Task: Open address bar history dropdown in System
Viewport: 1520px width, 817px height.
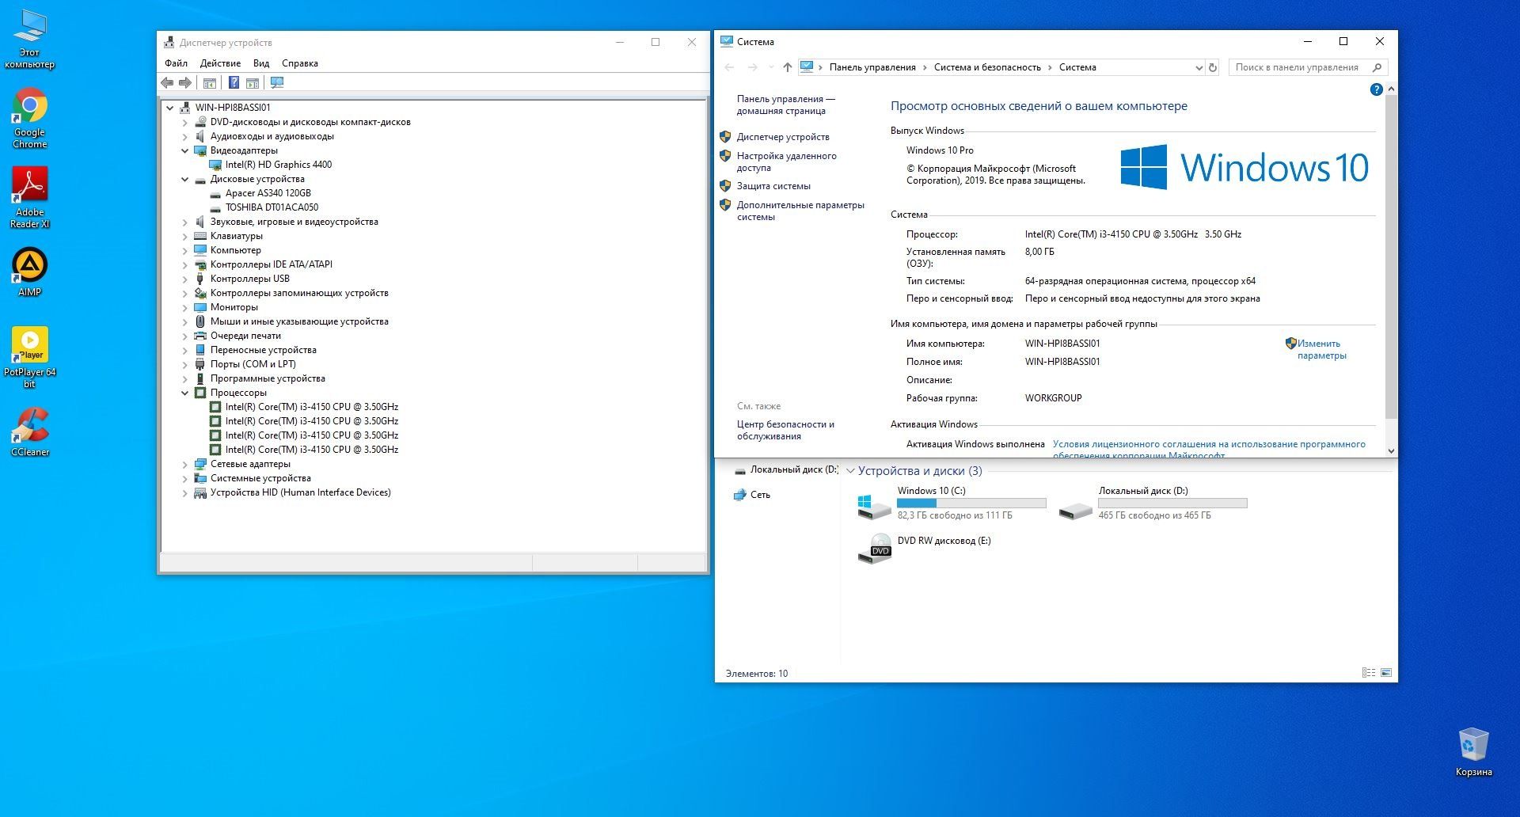Action: click(x=1199, y=67)
